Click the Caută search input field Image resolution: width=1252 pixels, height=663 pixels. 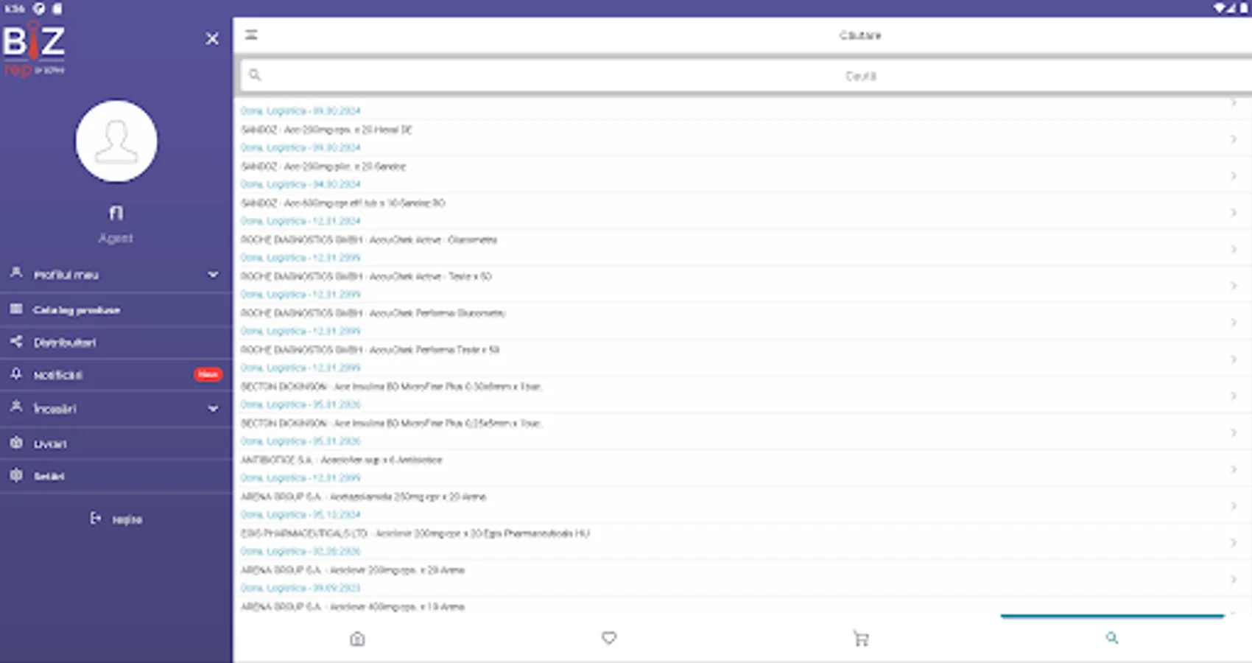click(736, 75)
